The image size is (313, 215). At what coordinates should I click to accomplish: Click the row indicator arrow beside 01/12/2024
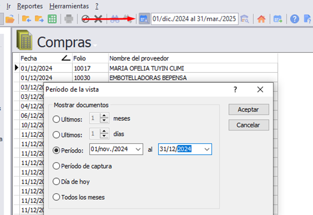click(16, 68)
